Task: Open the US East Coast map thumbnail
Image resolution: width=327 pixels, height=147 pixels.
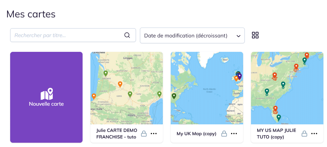Action: point(287,88)
